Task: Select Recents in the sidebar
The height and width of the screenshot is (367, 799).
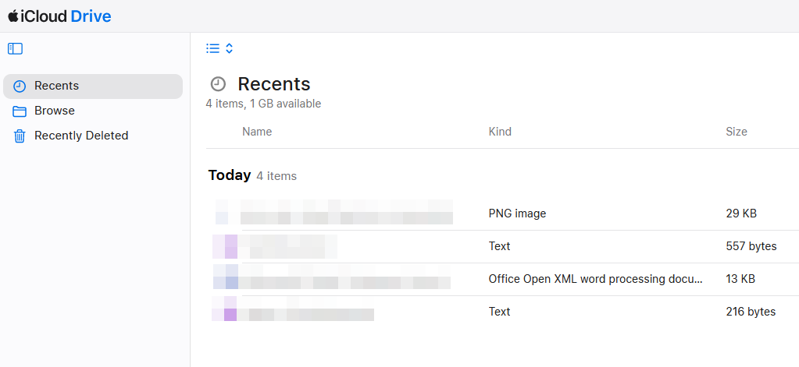Action: (56, 86)
